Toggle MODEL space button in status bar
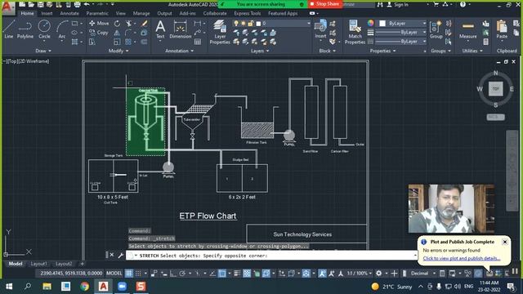523x294 pixels. tap(114, 274)
